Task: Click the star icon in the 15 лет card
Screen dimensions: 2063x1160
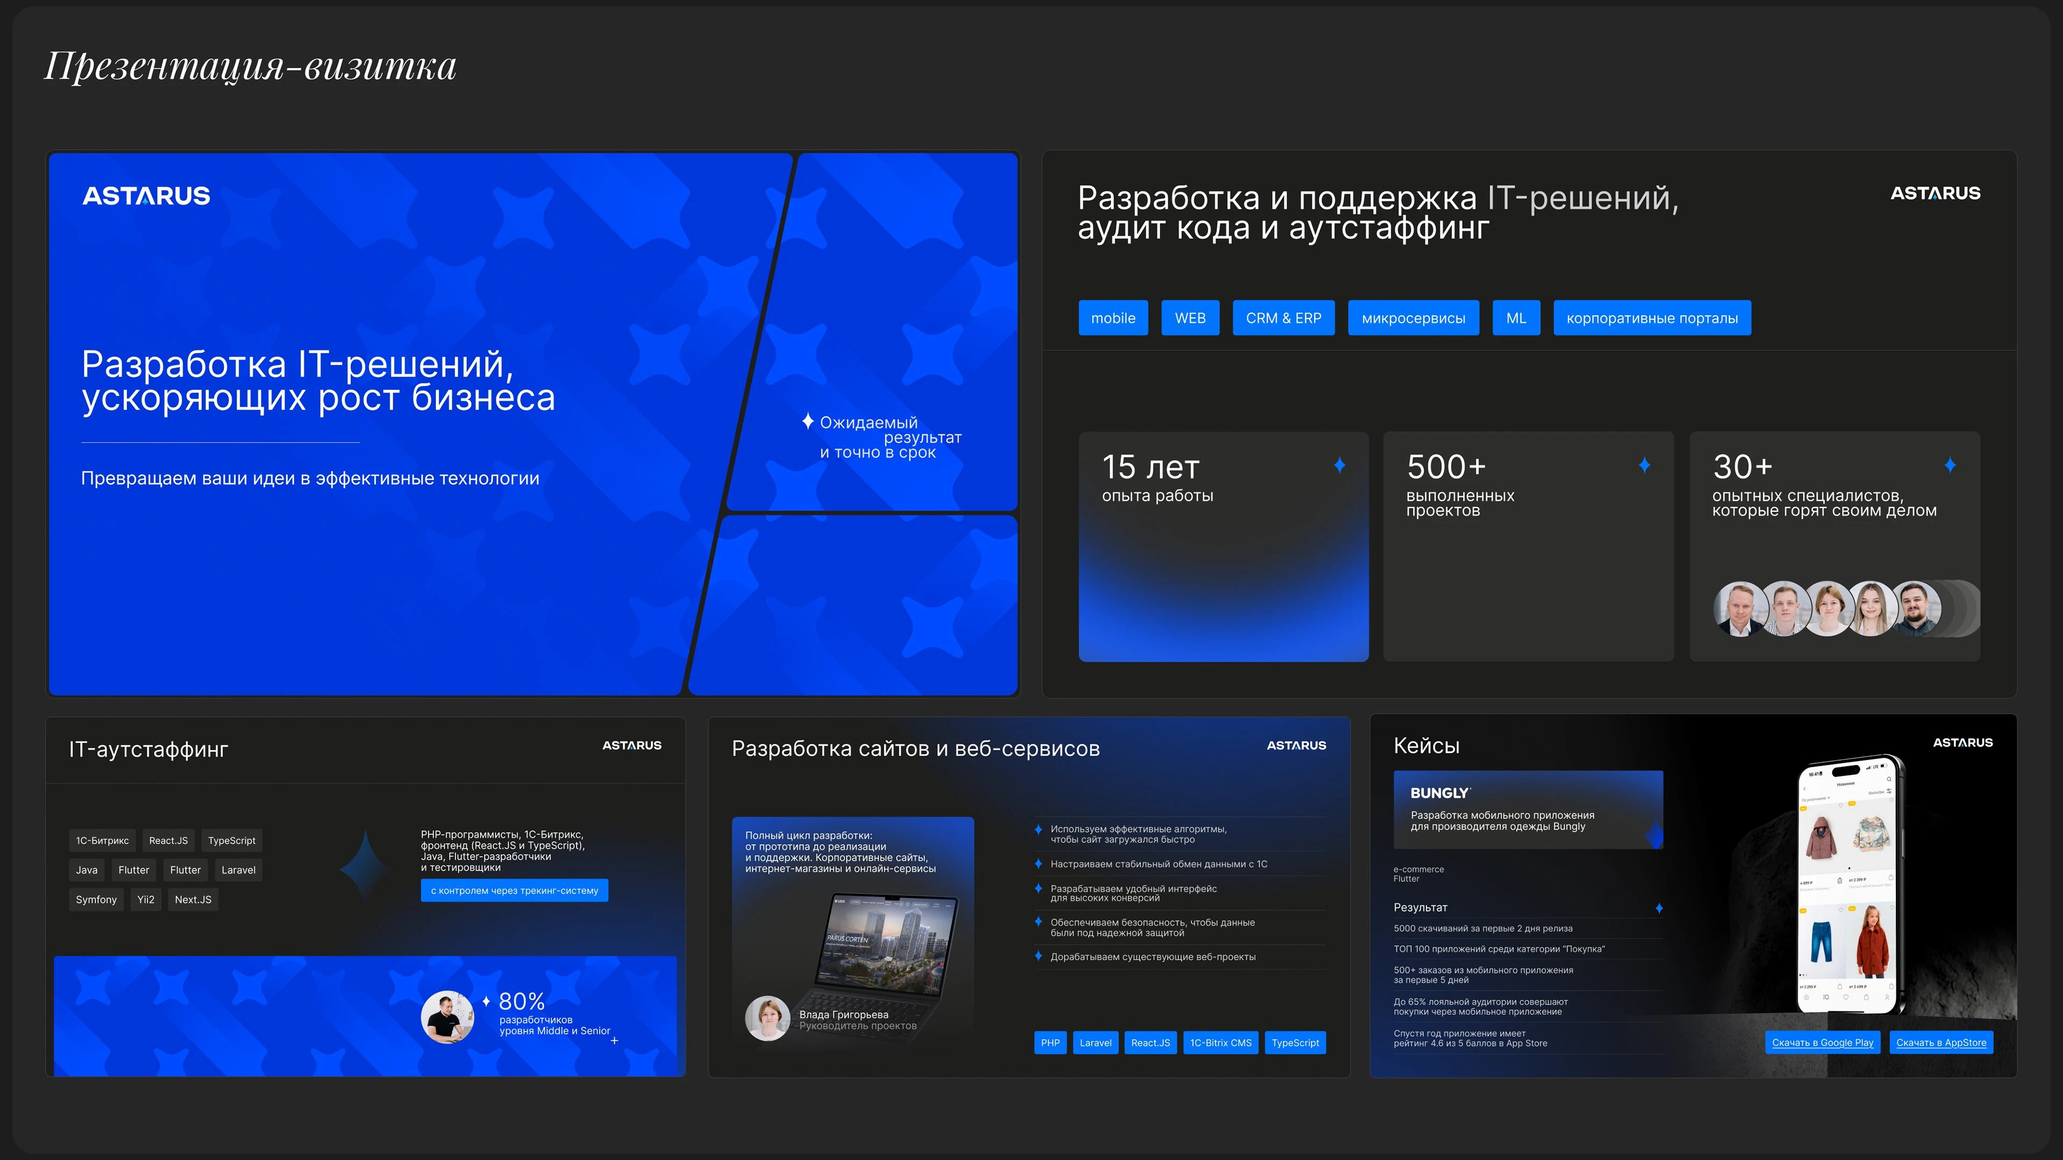Action: [x=1339, y=465]
